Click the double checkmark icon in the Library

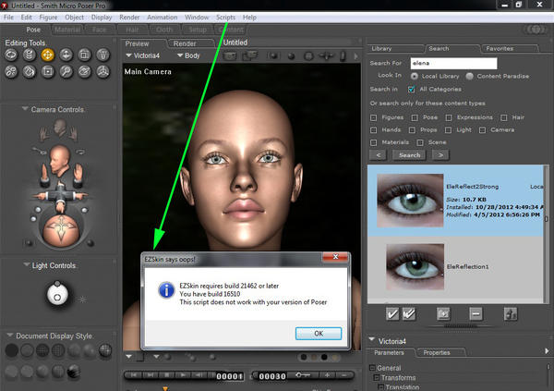(x=409, y=313)
